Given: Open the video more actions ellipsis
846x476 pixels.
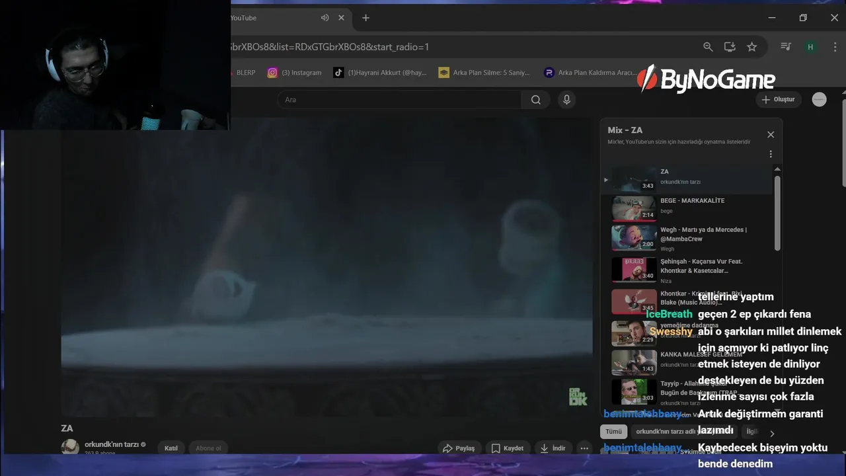Looking at the screenshot, I should [584, 448].
